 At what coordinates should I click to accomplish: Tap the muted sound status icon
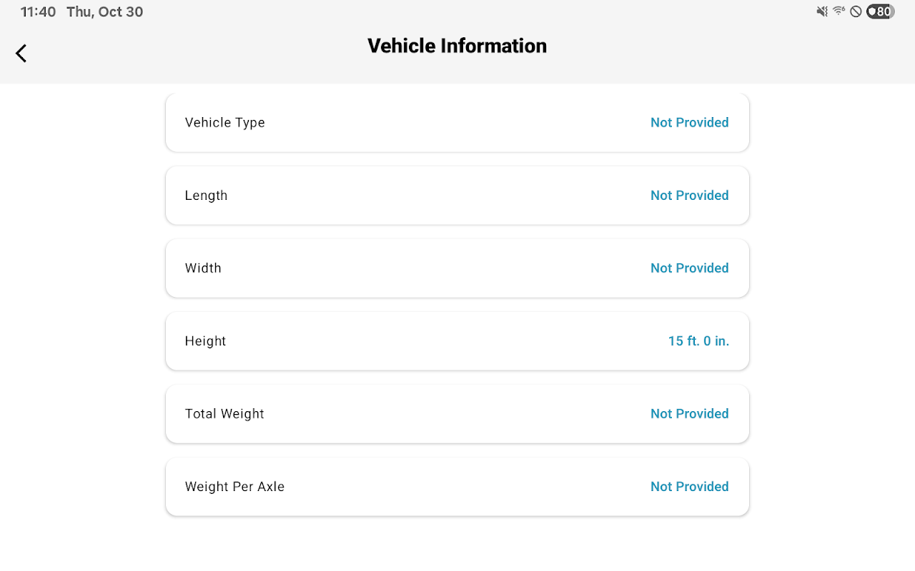[x=822, y=11]
